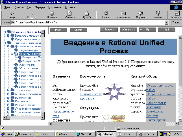The image size is (183, 137).
Task: Expand the 'Анализ и проектирование' tree folder
Action: tap(8, 94)
